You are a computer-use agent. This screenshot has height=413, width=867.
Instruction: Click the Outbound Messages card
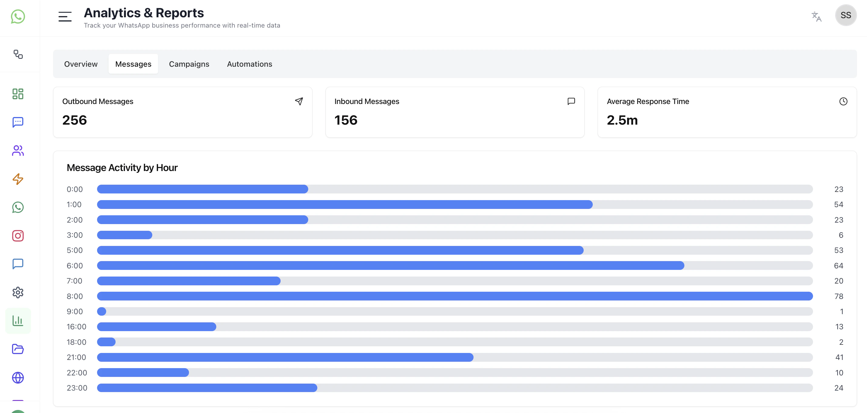(x=182, y=112)
